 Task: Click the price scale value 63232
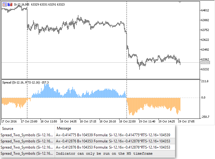point(205,69)
